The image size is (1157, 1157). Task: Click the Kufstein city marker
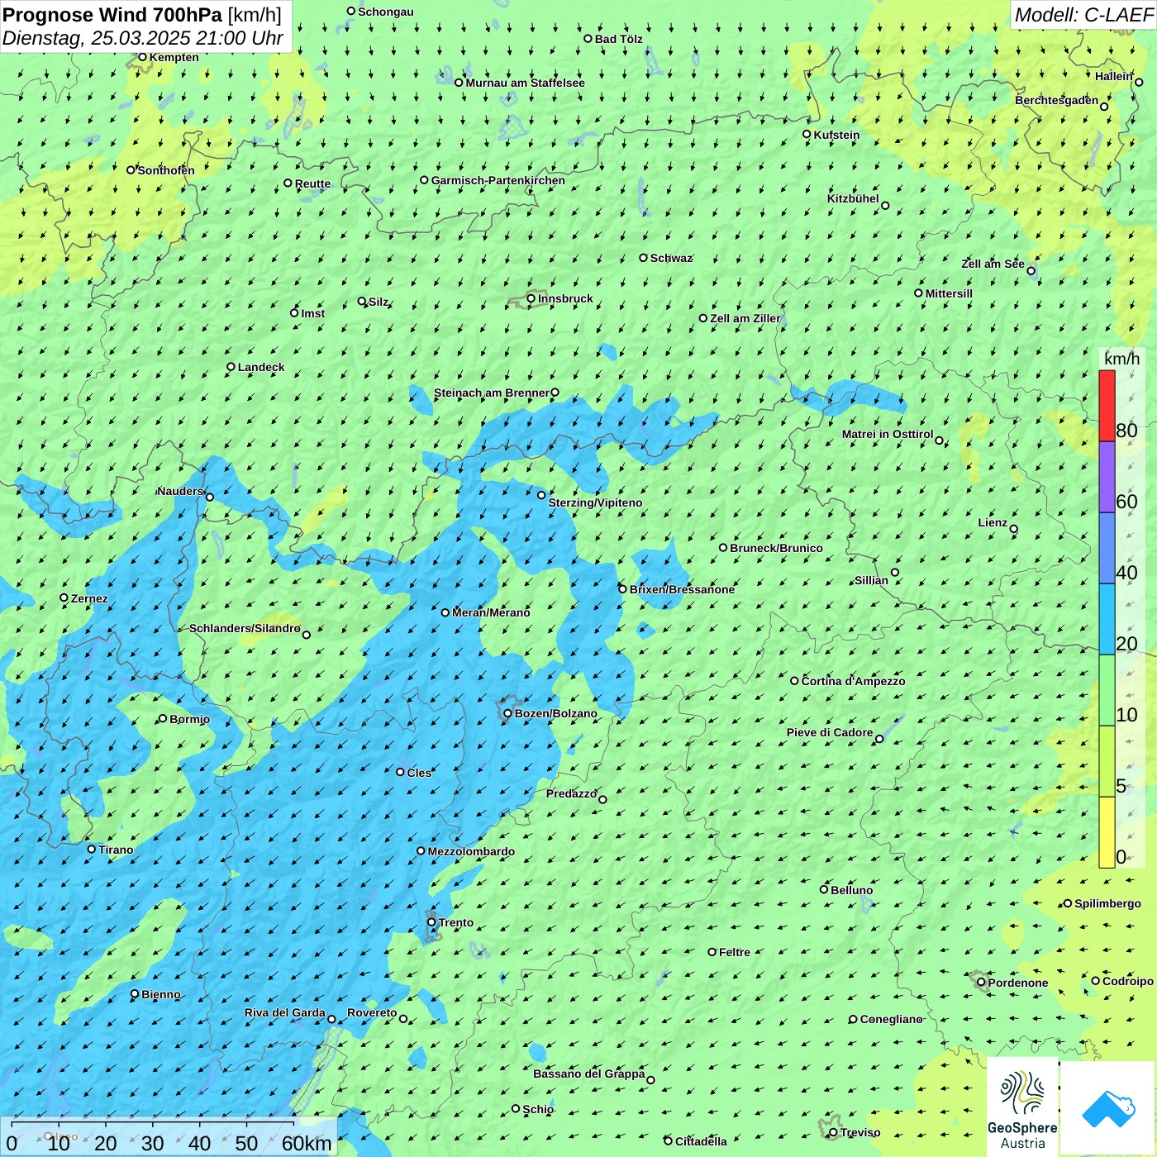click(x=807, y=134)
